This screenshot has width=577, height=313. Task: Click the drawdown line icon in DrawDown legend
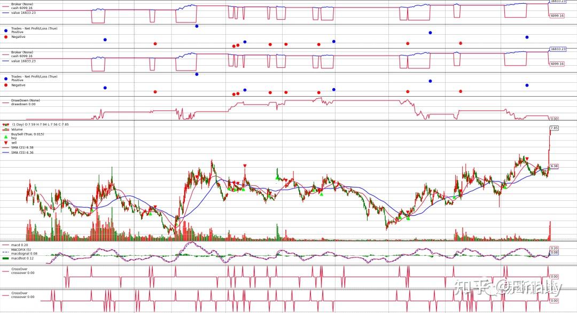coord(5,103)
